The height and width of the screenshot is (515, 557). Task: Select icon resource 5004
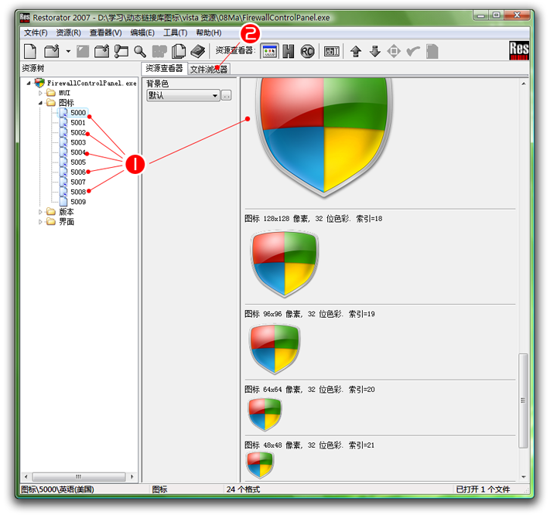(x=78, y=153)
